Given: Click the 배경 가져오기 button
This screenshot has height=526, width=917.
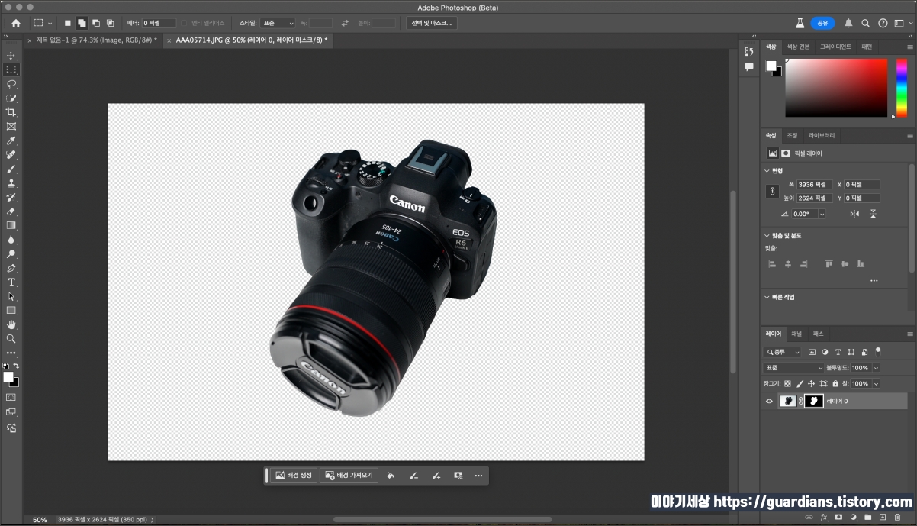Looking at the screenshot, I should 349,475.
